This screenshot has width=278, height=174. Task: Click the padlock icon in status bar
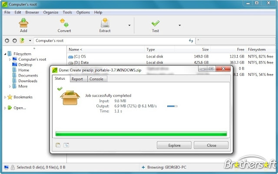tap(13, 167)
